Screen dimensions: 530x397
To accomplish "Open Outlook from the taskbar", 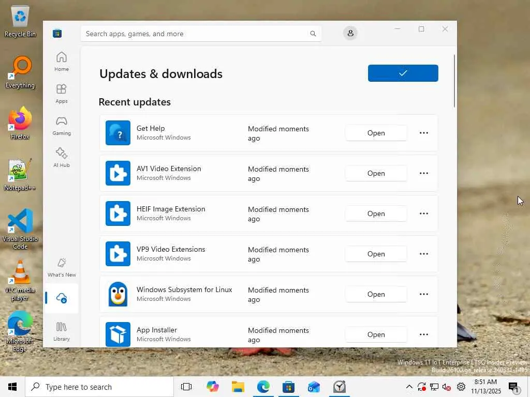I will click(314, 387).
